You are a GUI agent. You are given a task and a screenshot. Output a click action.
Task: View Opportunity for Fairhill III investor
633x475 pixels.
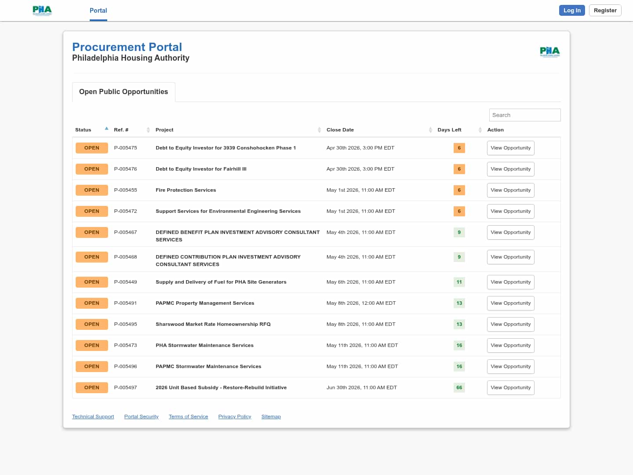click(510, 169)
